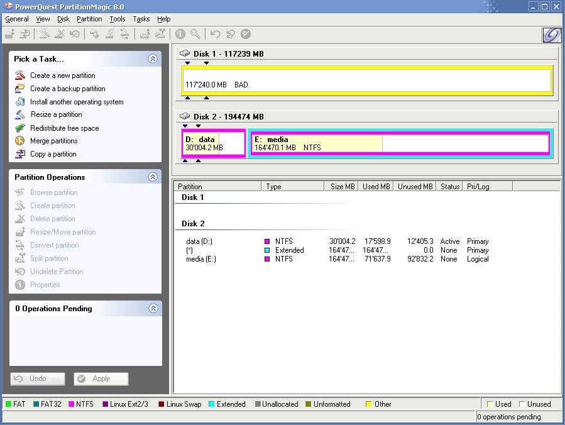This screenshot has width=565, height=425.
Task: Click the NTFS magenta legend swatch
Action: point(72,404)
